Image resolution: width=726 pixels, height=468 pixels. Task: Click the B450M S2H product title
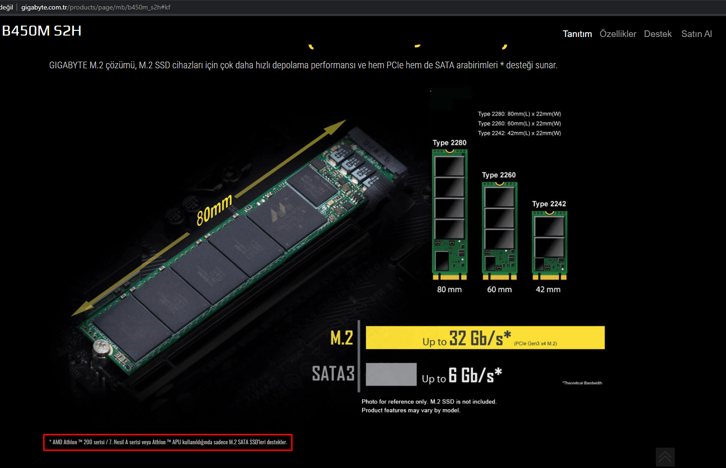[42, 31]
